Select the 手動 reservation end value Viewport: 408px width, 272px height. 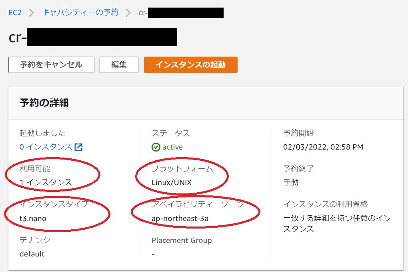coord(291,182)
